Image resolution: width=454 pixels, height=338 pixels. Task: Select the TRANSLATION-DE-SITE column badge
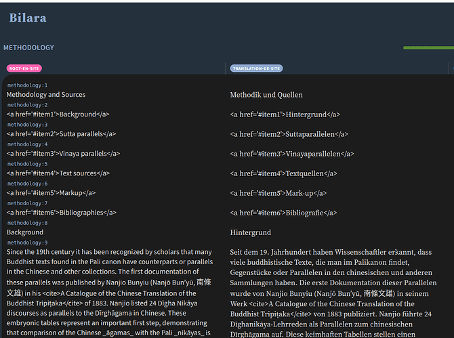[x=256, y=68]
